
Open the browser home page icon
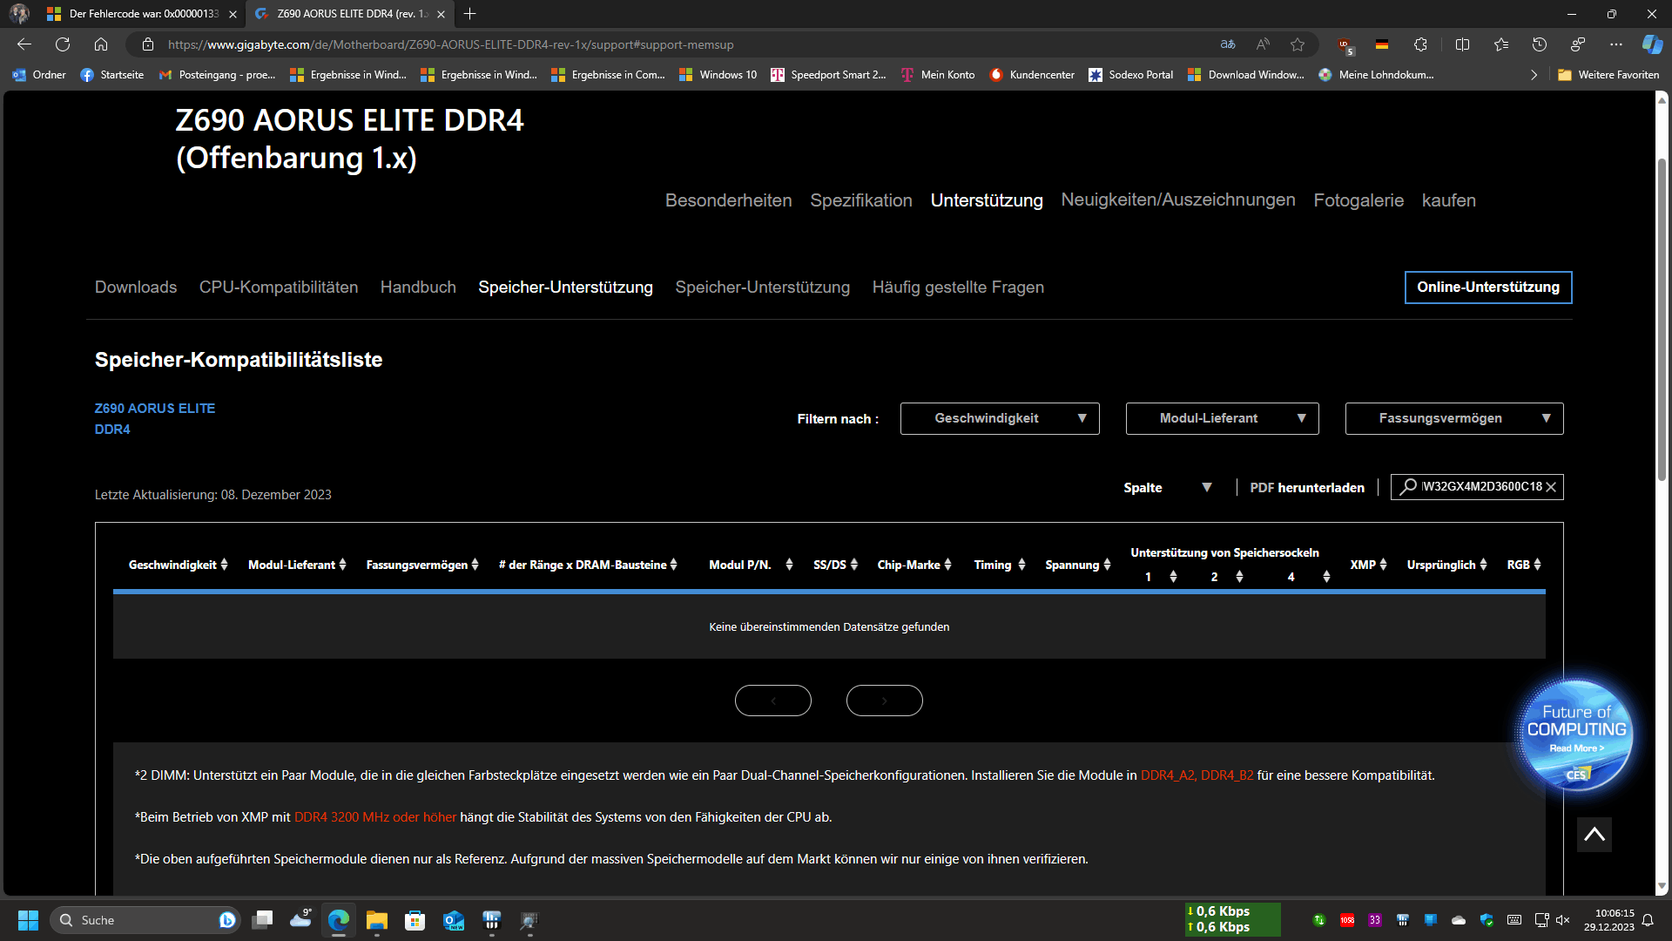(x=101, y=44)
